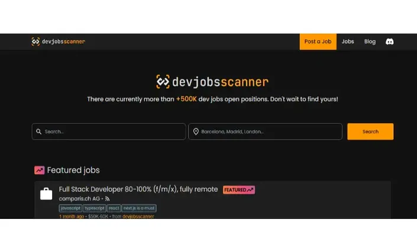Open the devjobsscanner source link in job card
Image resolution: width=417 pixels, height=252 pixels.
138,217
